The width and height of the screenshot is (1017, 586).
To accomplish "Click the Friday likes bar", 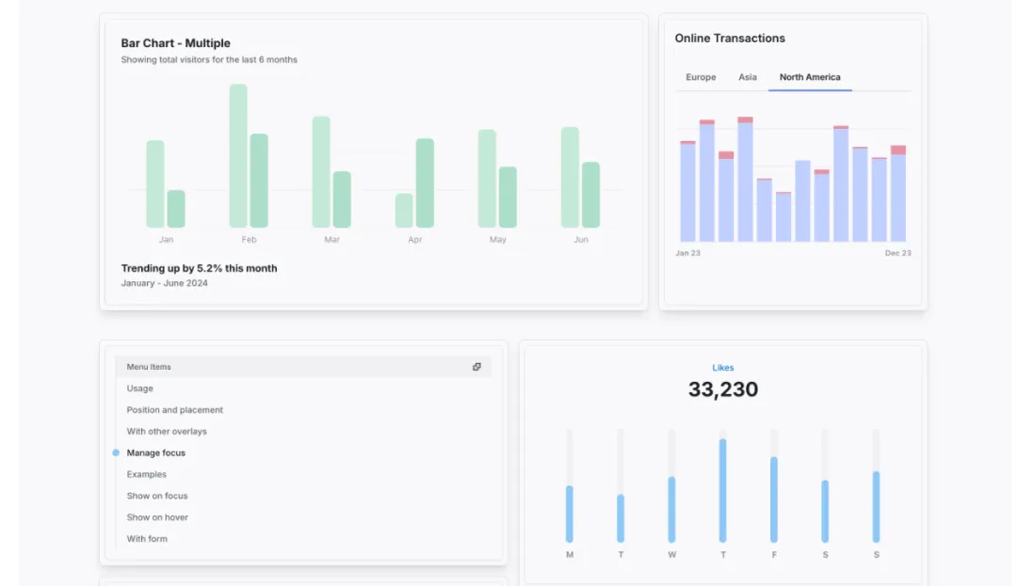I will [x=774, y=499].
